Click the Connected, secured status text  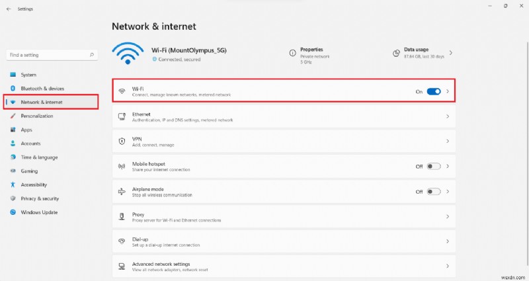point(179,60)
